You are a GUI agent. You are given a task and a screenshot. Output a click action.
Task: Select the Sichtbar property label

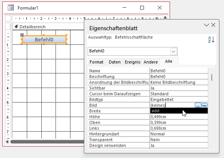point(119,88)
